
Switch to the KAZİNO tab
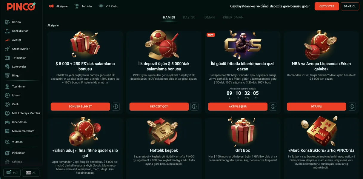(x=189, y=17)
